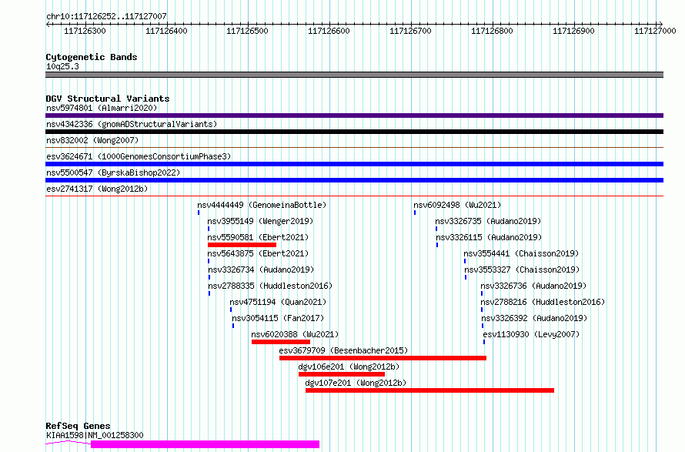Click the magenta KIAA1598 exon bar
The width and height of the screenshot is (685, 452).
point(205,444)
